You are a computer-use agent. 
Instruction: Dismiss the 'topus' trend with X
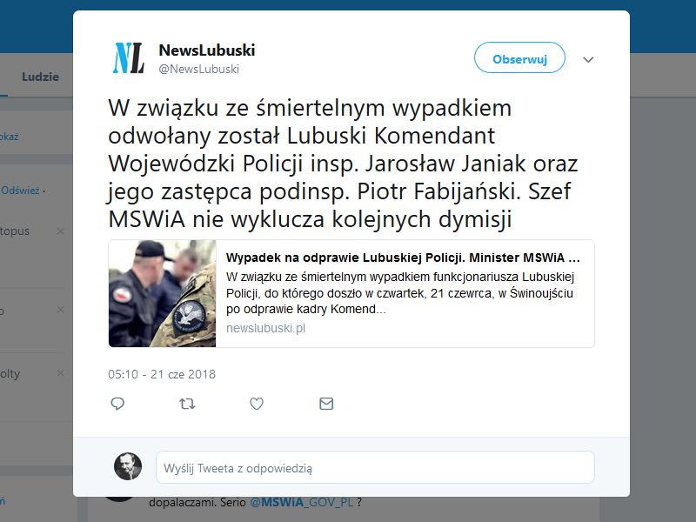(x=60, y=231)
